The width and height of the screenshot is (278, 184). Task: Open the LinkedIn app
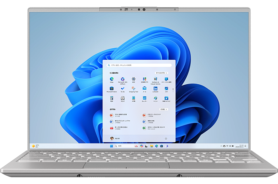(156, 89)
